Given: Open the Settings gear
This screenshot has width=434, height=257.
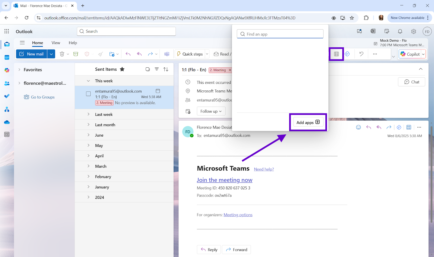Looking at the screenshot, I should [414, 31].
